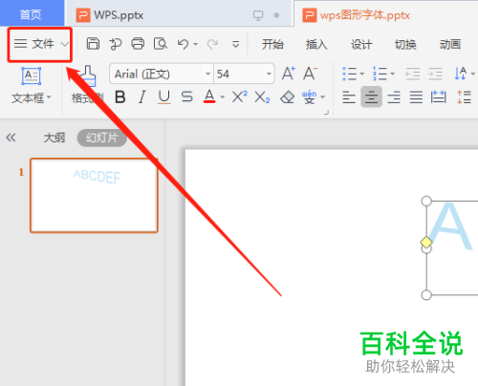Image resolution: width=478 pixels, height=386 pixels.
Task: Toggle Bold formatting
Action: [120, 96]
